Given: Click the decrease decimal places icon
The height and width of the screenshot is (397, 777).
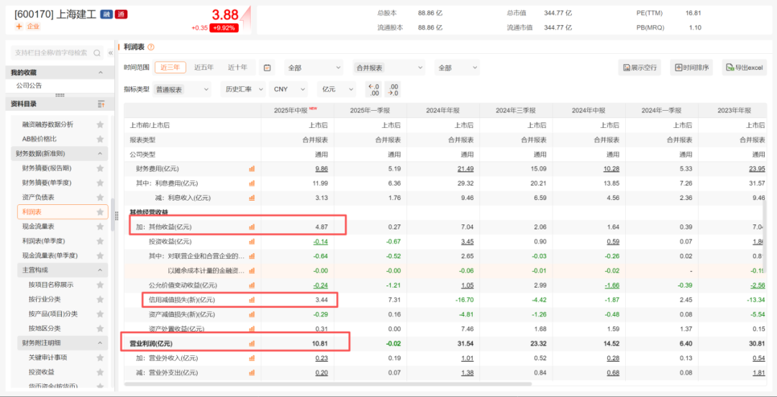Looking at the screenshot, I should coord(392,89).
